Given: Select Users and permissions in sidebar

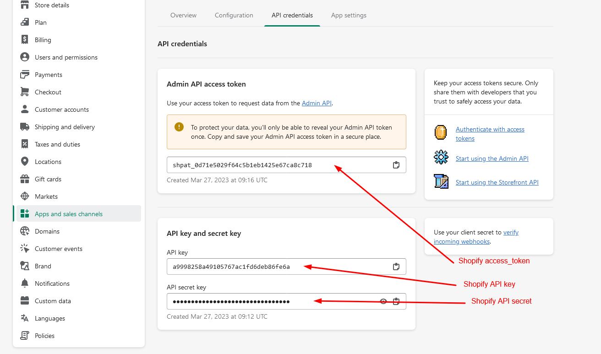Looking at the screenshot, I should (66, 57).
